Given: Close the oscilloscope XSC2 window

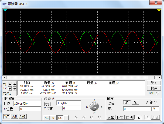Looking at the screenshot, I should (156, 3).
